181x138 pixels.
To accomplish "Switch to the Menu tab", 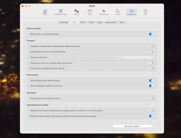I will point(83,22).
